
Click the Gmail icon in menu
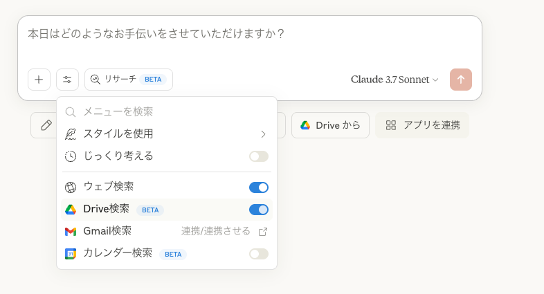(71, 231)
